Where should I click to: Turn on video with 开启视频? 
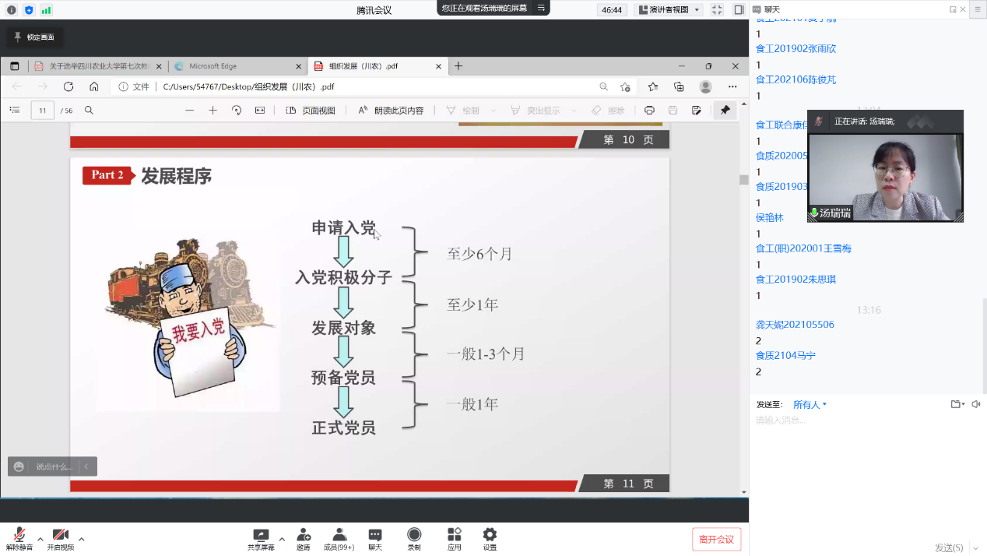click(60, 537)
